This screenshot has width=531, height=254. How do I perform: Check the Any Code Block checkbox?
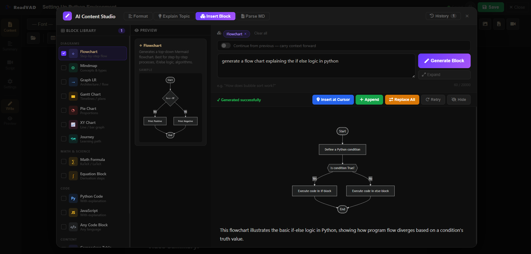click(64, 227)
